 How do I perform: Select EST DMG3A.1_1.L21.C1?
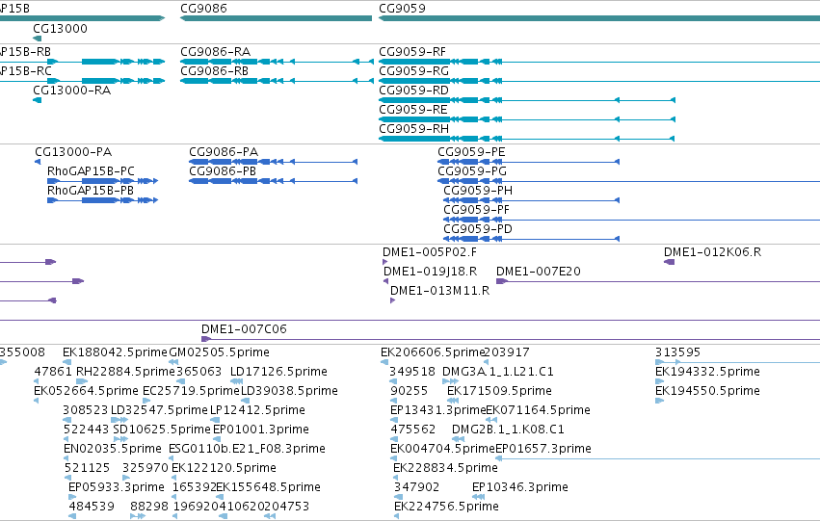498,372
